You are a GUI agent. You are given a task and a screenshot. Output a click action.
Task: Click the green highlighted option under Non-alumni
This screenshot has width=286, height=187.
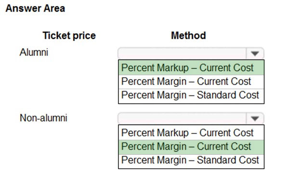click(191, 147)
